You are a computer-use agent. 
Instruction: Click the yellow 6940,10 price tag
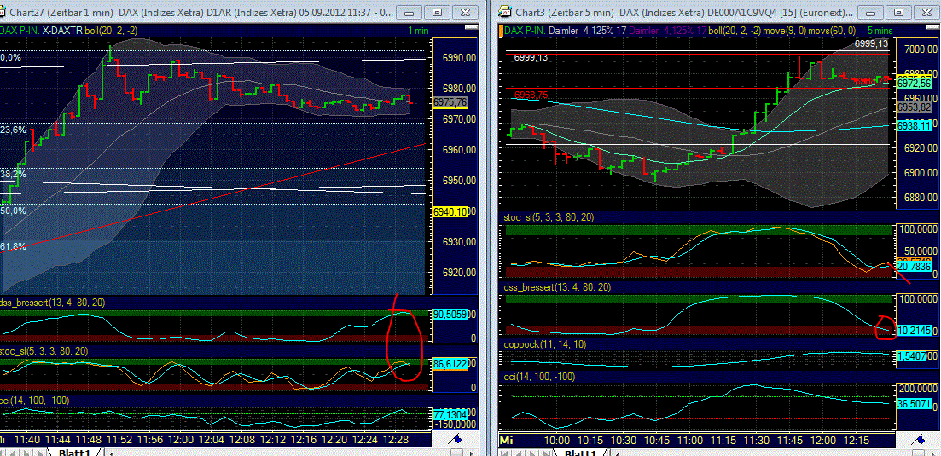point(450,211)
